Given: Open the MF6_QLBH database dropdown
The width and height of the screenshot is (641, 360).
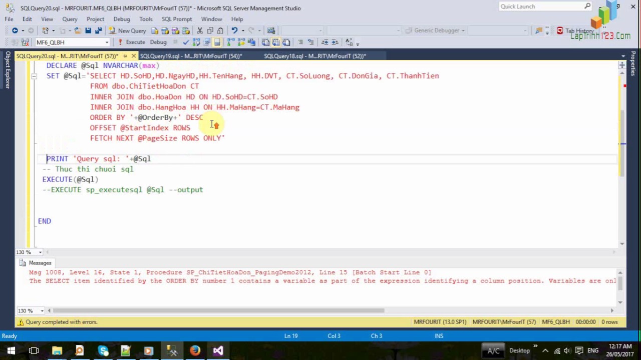Looking at the screenshot, I should 107,42.
